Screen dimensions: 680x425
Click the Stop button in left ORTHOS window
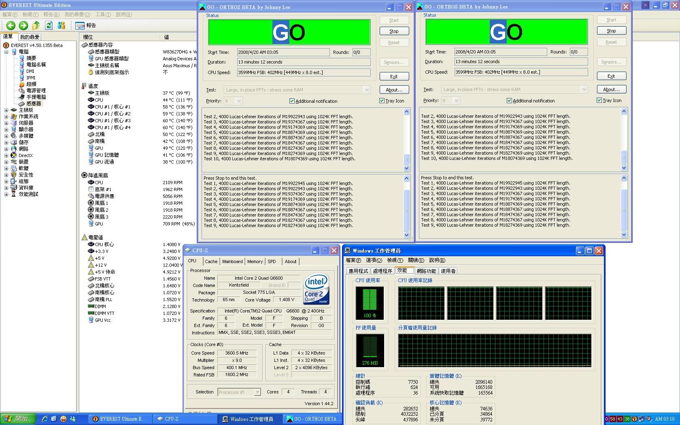394,31
